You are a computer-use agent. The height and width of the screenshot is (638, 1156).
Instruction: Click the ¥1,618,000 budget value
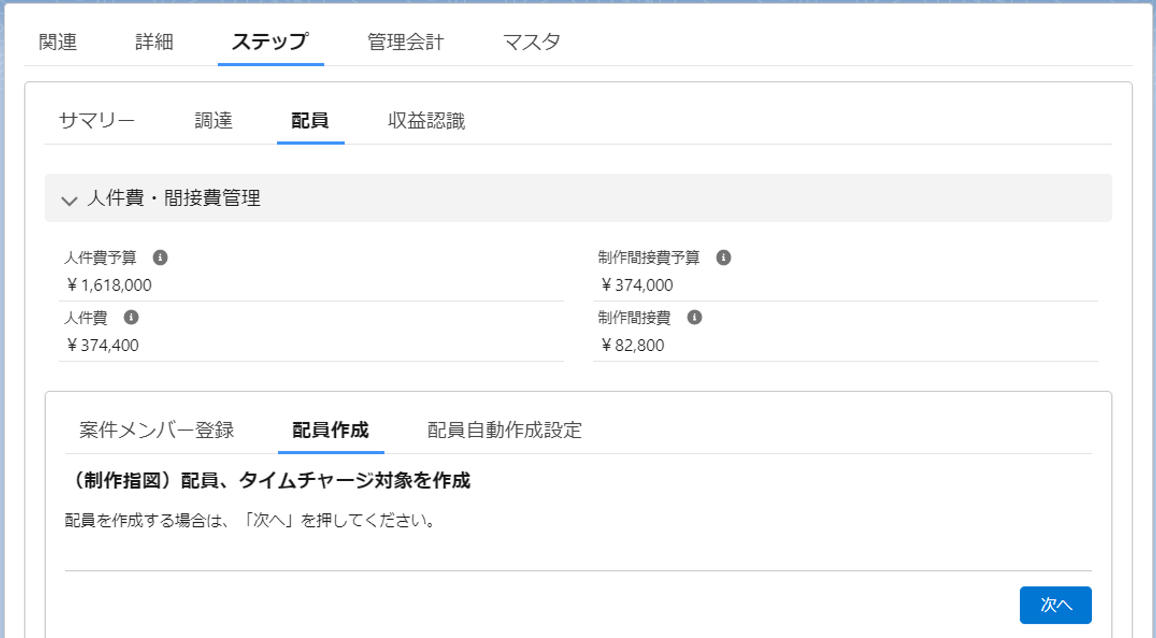tap(109, 285)
